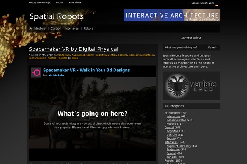Viewport: 247px width, 164px height.
Task: Click the 'Tuesday, June 09, 2015' date text
Action: pyautogui.click(x=202, y=3)
